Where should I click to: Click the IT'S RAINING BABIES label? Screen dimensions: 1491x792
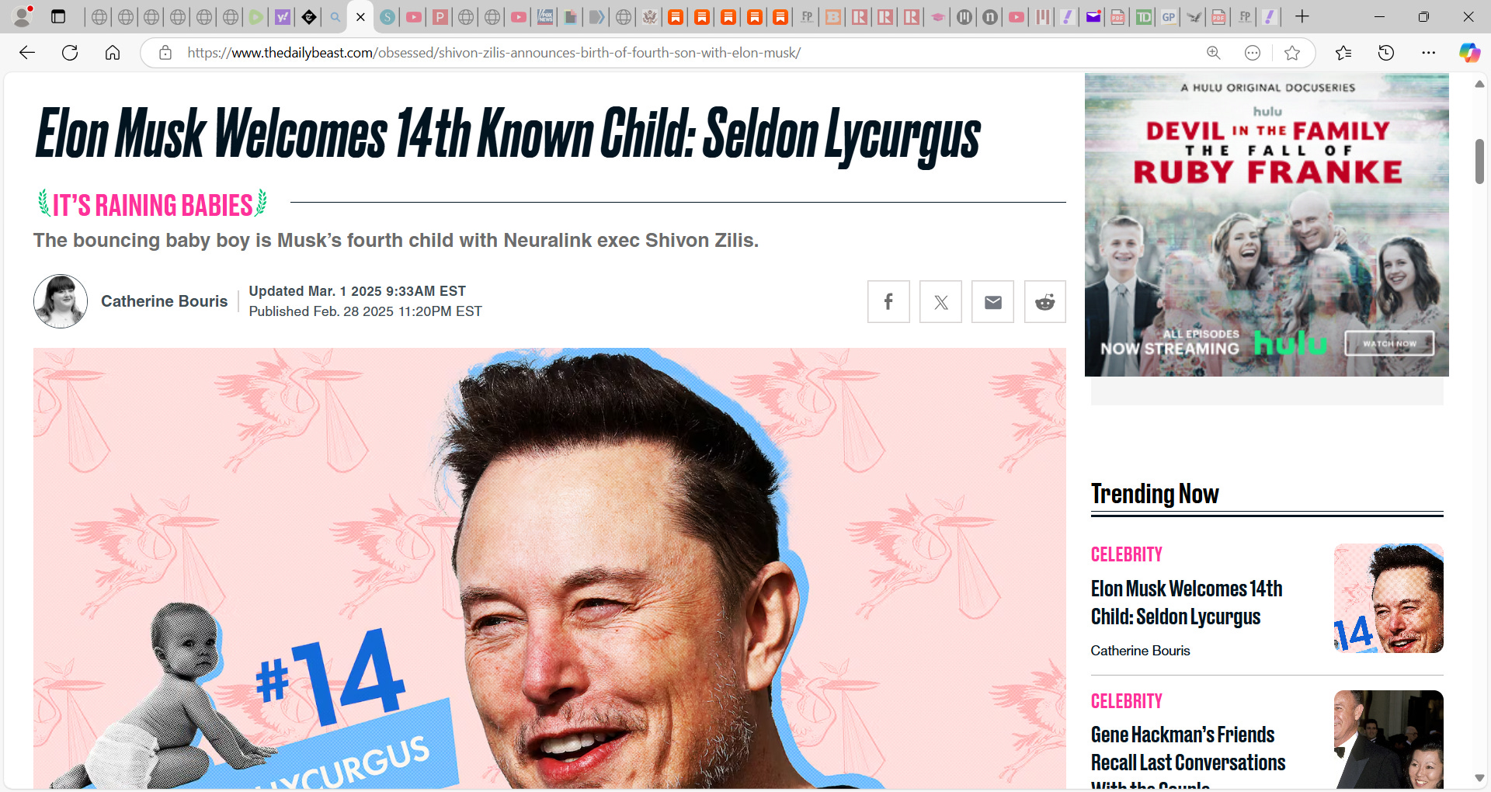pyautogui.click(x=153, y=205)
